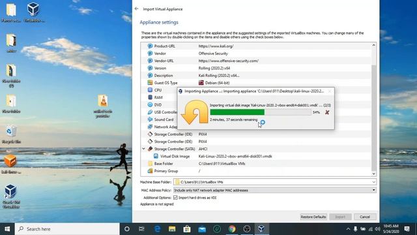Select the Base Folder row
417x235 pixels.
(256, 164)
